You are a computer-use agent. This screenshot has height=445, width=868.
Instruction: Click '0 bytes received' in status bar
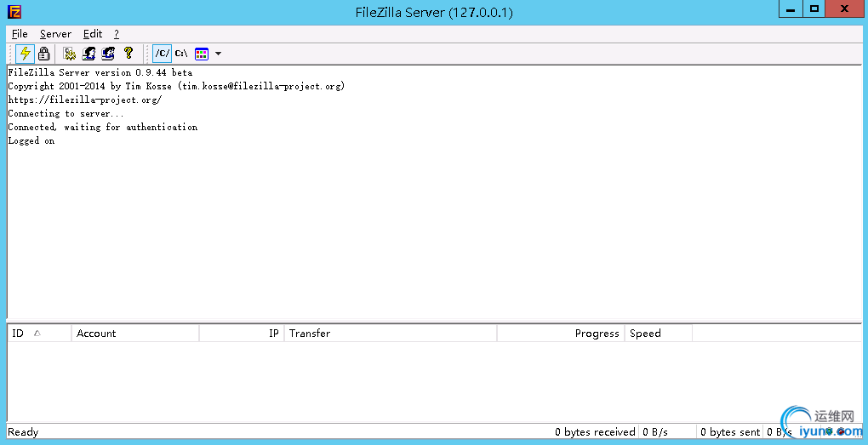[595, 431]
